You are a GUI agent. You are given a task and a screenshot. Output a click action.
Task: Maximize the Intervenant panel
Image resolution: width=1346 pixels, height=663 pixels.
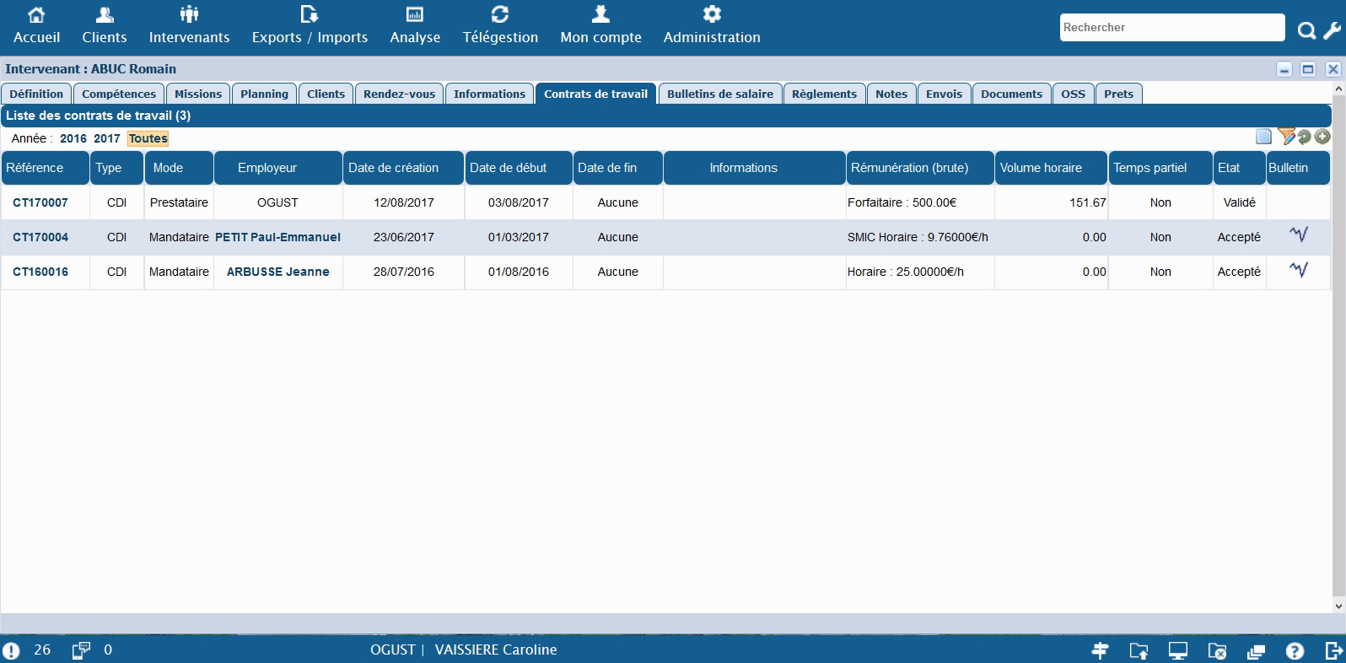[x=1308, y=69]
